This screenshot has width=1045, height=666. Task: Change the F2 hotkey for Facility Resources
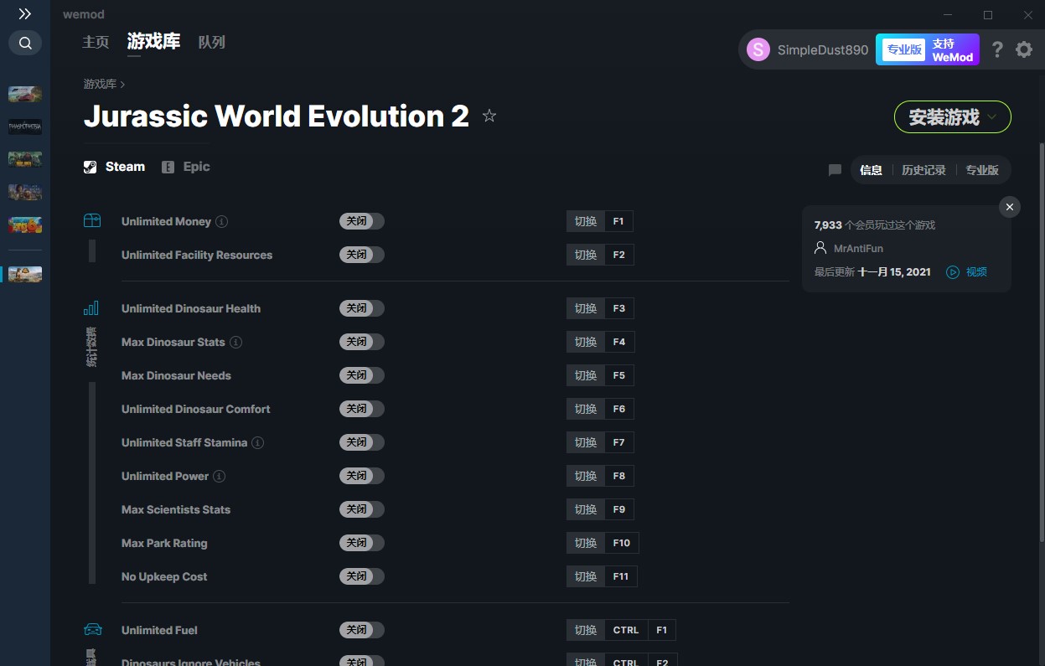point(618,255)
